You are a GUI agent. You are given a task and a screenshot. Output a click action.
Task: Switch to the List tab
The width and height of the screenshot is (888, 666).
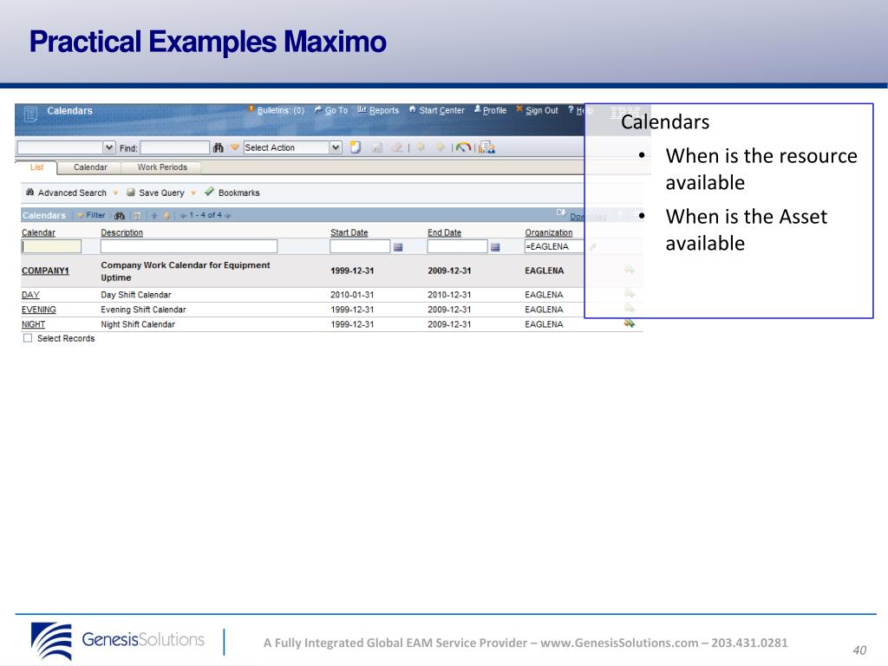click(36, 167)
